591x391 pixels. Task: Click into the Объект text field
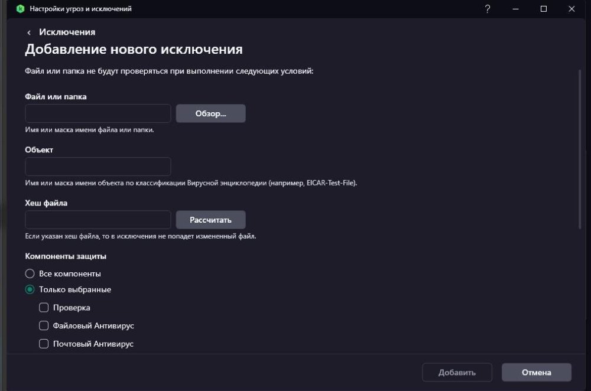point(98,167)
